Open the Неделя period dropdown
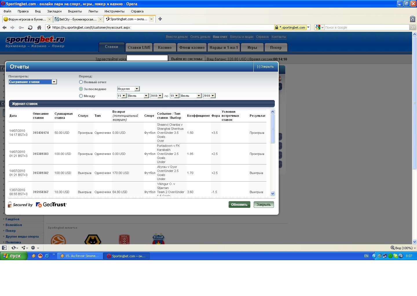The image size is (417, 296). [128, 89]
